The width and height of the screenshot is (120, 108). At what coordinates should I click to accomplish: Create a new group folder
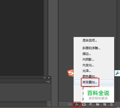[x=98, y=104]
